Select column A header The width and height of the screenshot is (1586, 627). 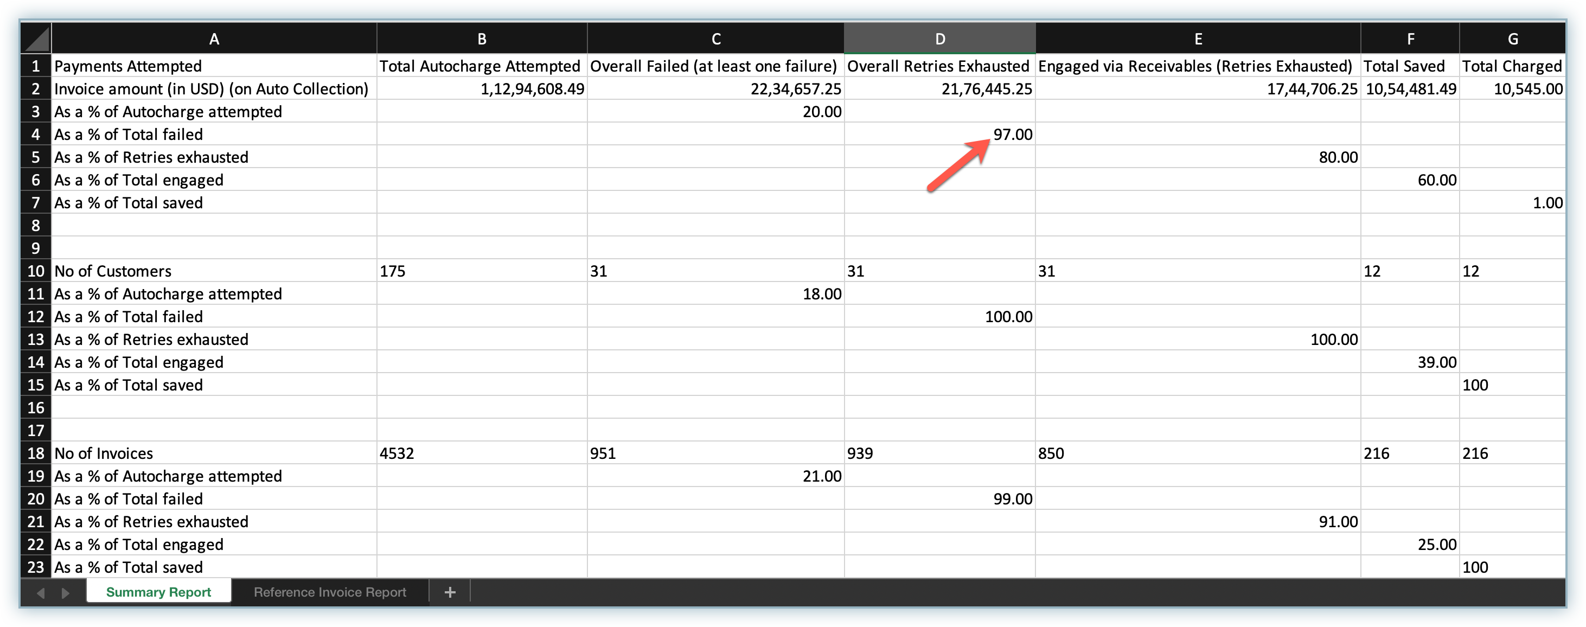coord(214,39)
